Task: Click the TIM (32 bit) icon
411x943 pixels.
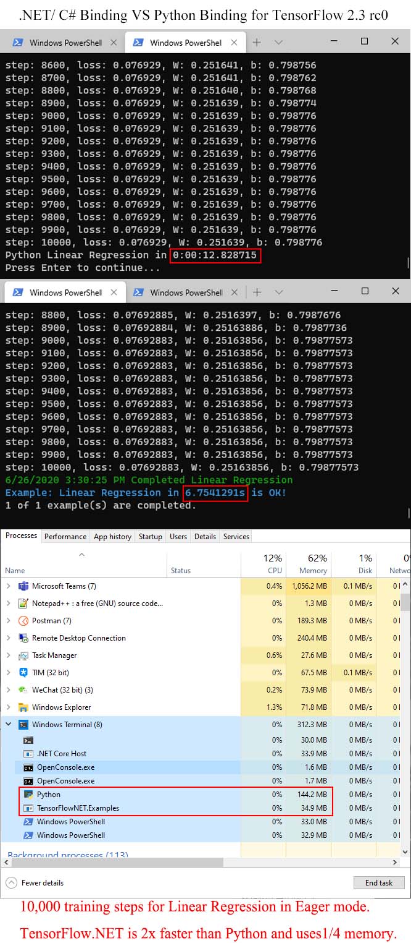Action: tap(23, 673)
